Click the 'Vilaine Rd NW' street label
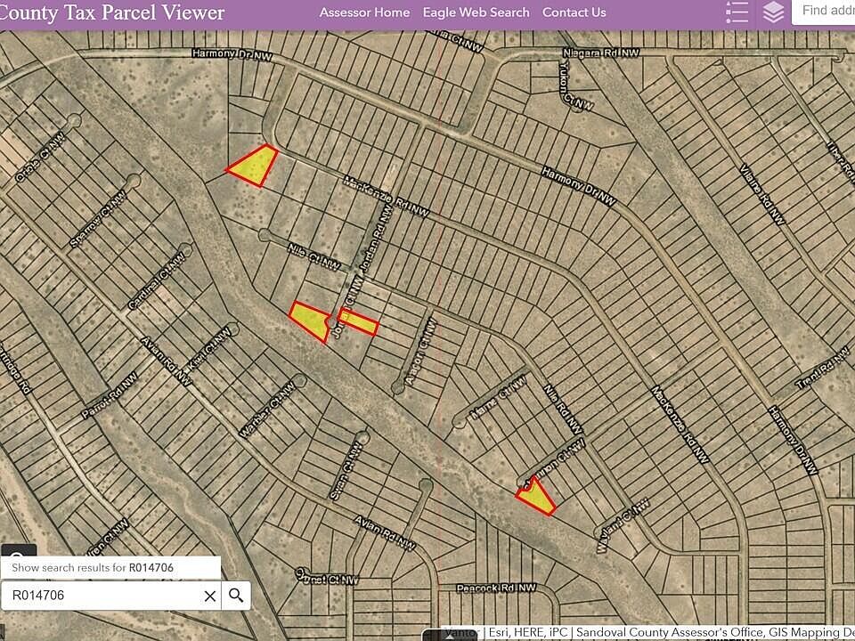Viewport: 855px width, 641px height. (x=763, y=194)
